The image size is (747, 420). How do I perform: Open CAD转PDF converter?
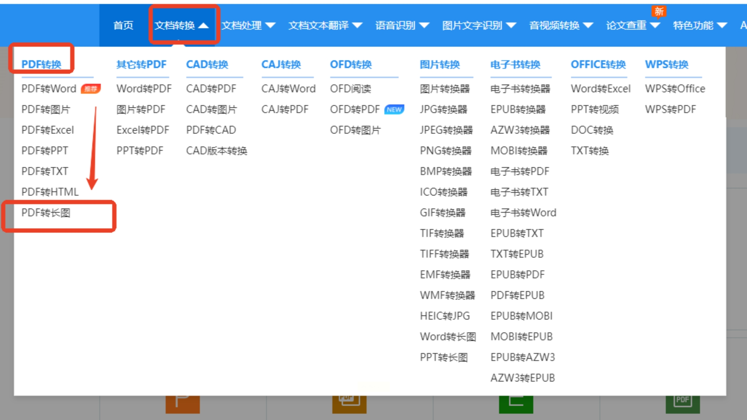pyautogui.click(x=211, y=89)
